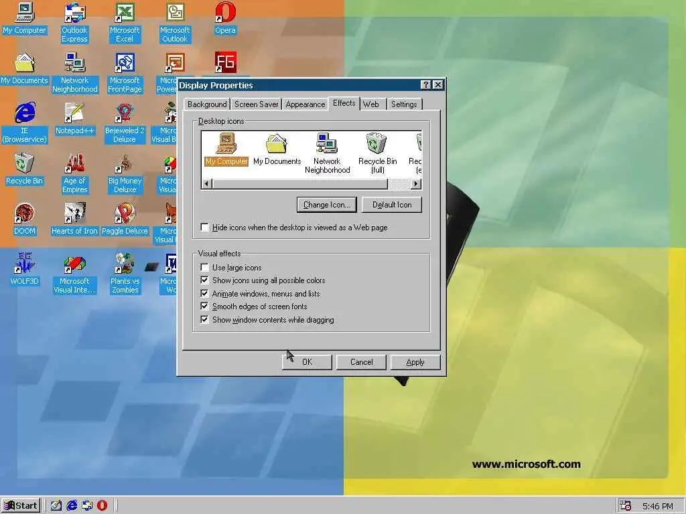Uncheck Animate windows, menus and lists

click(x=205, y=293)
